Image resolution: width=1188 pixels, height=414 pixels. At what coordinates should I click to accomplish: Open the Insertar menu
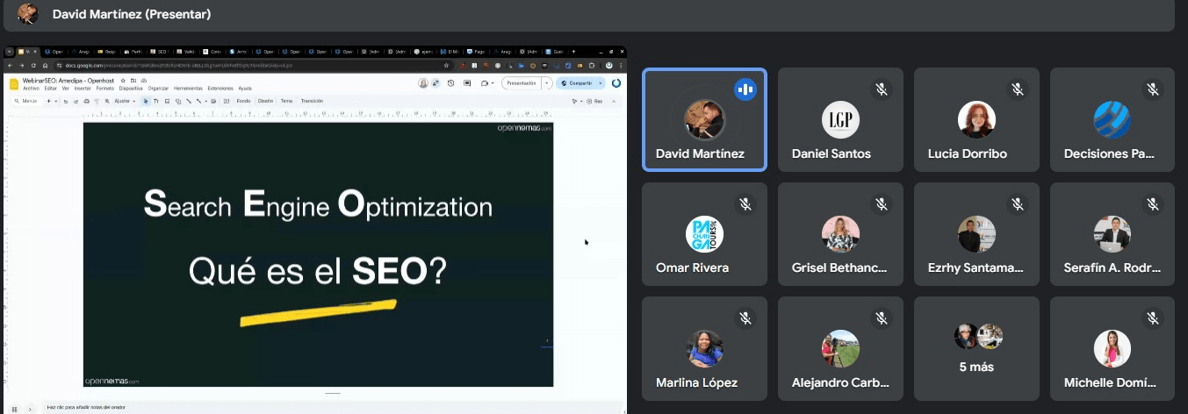point(83,89)
